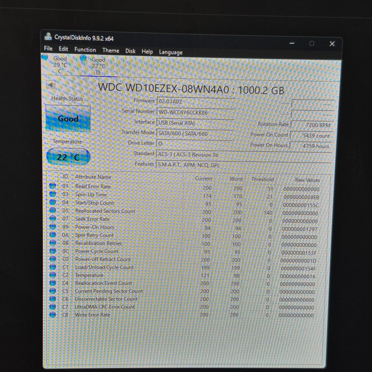
Task: Click the CrystalDiskInfo app icon in title bar
Action: [x=48, y=37]
